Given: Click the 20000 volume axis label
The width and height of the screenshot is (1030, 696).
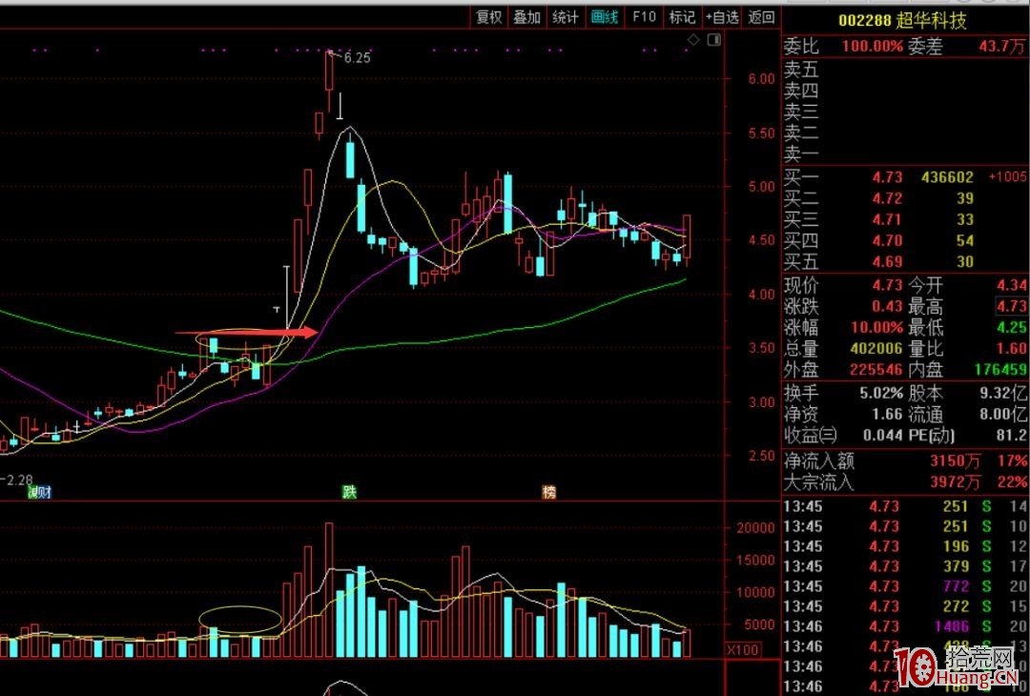Looking at the screenshot, I should click(x=756, y=527).
